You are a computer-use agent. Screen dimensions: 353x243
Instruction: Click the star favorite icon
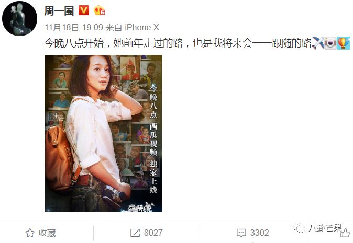30,233
